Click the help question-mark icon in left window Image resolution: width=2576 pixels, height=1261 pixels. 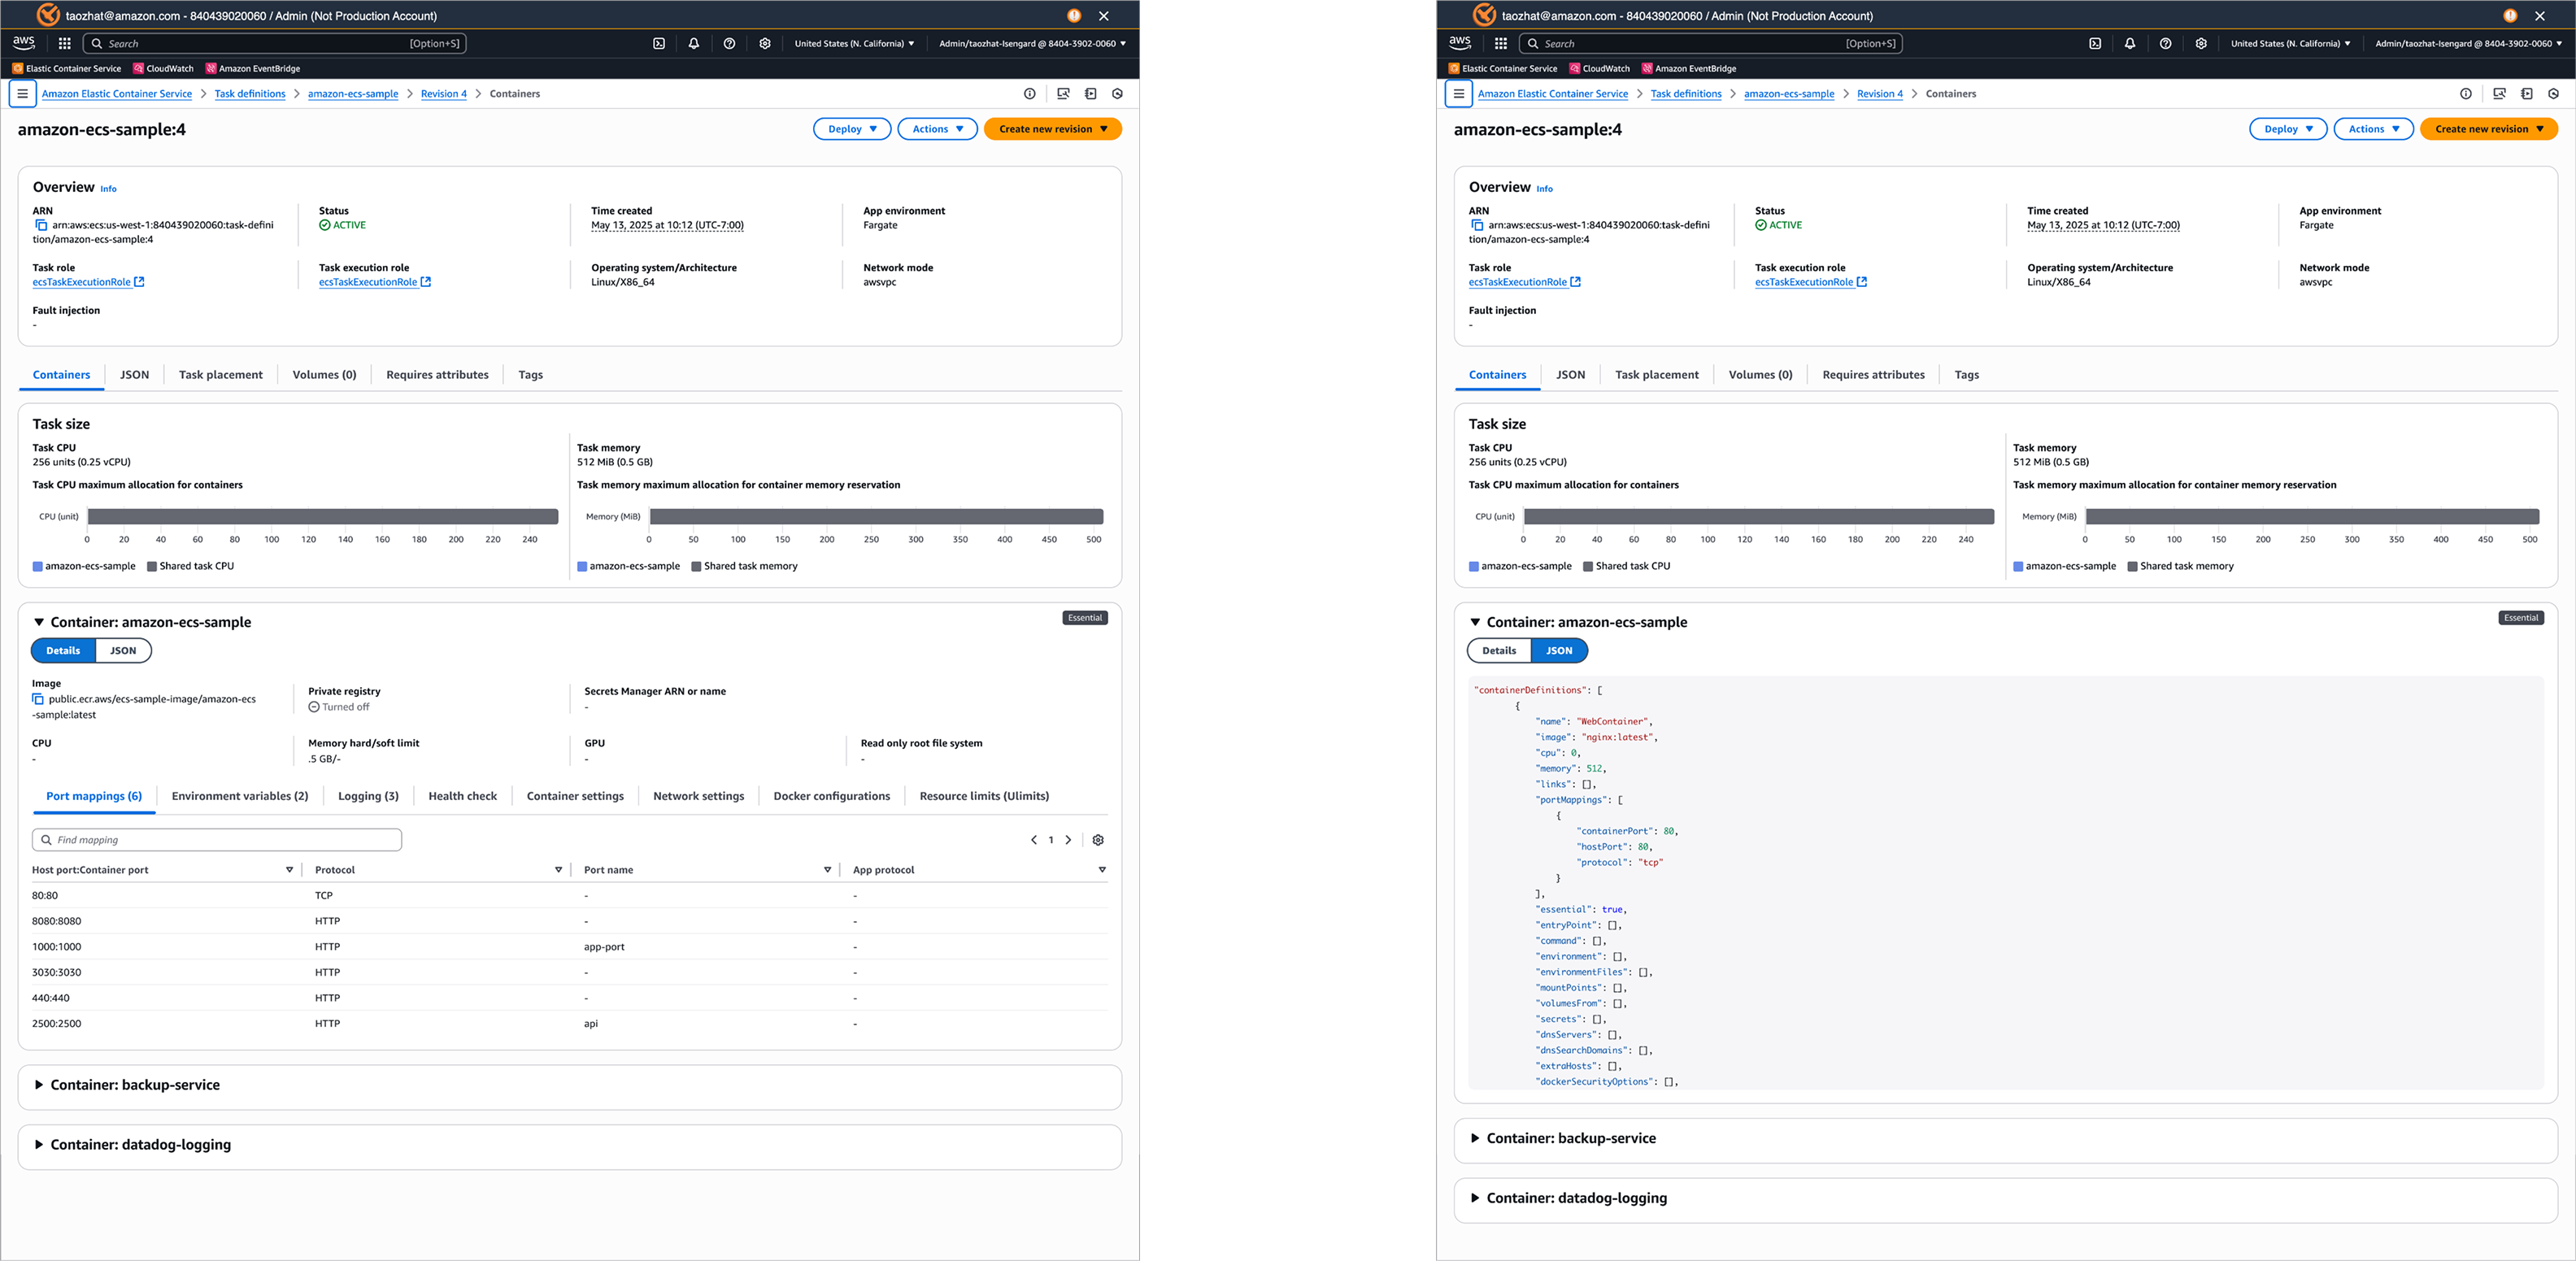point(730,44)
